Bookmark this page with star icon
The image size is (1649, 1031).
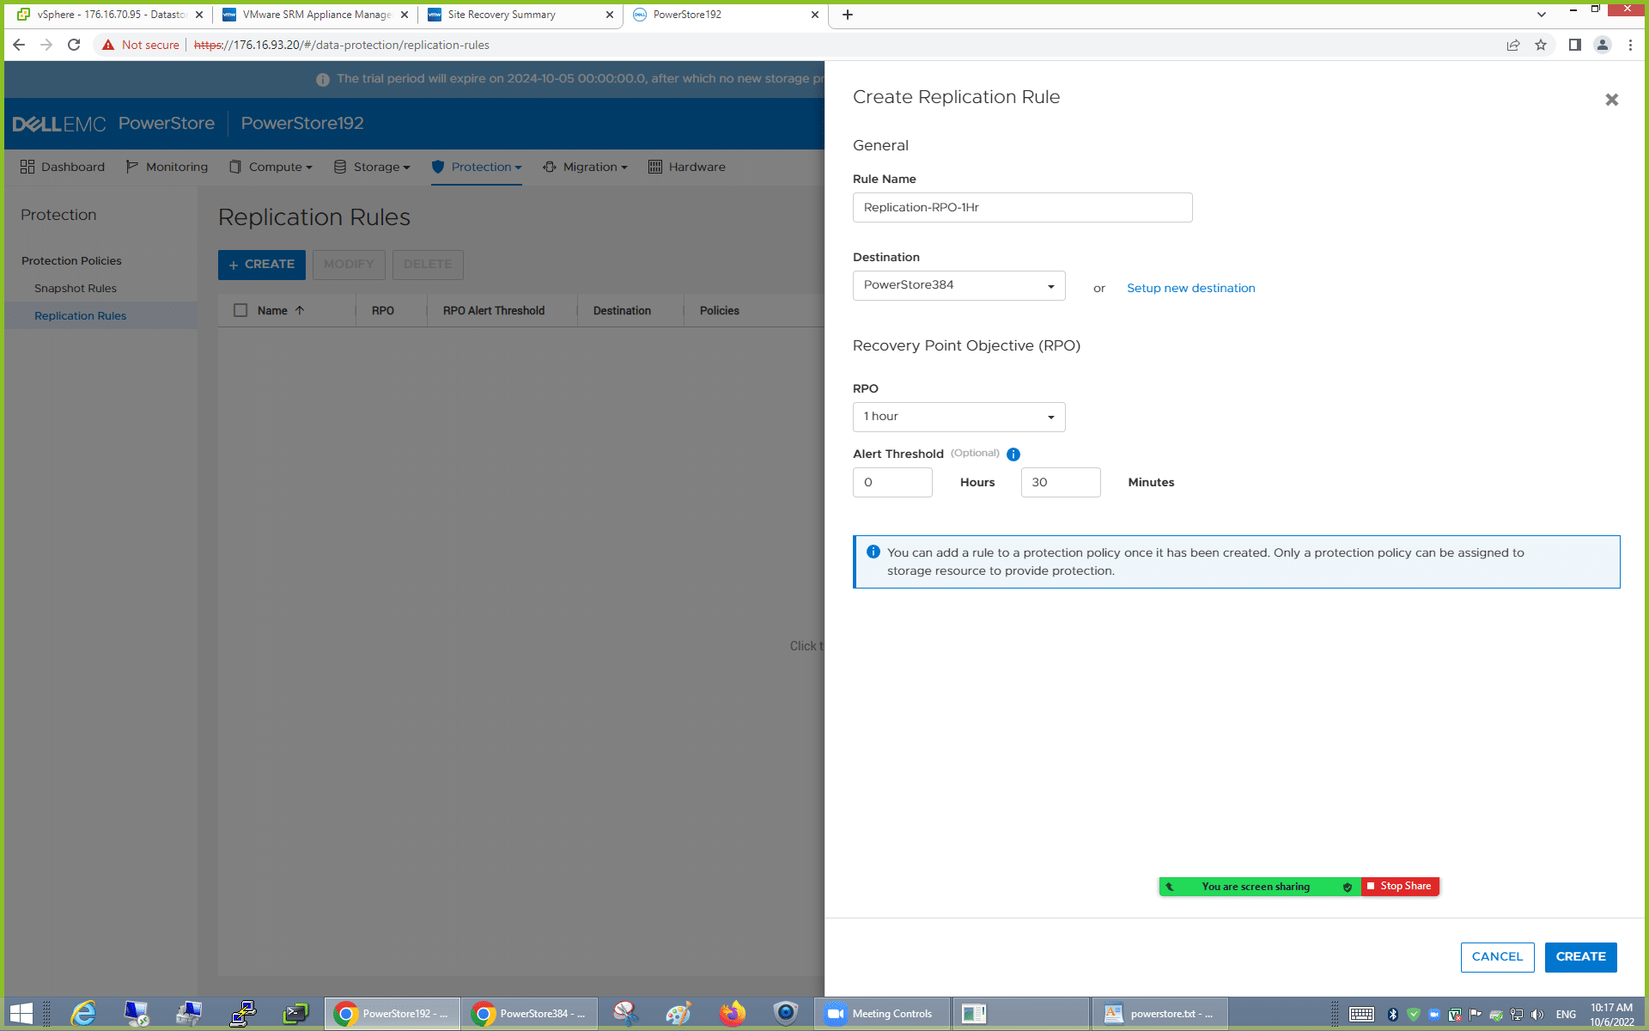coord(1541,45)
